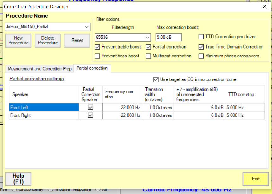The height and width of the screenshot is (194, 272).
Task: Enable Multiseat correction option
Action: pos(149,56)
